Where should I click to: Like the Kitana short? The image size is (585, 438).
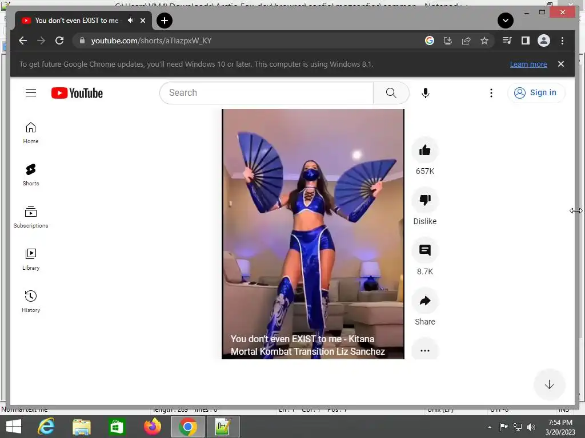pos(424,151)
